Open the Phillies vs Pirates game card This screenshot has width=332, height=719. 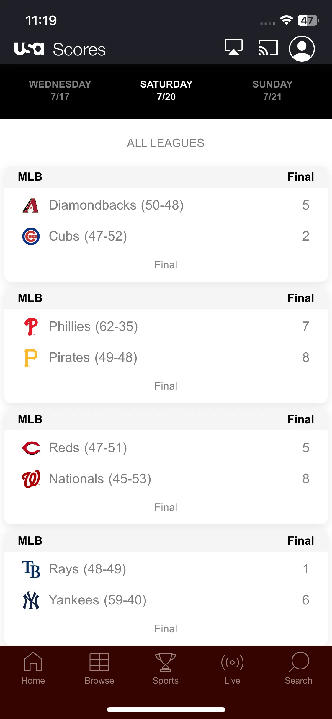(166, 345)
